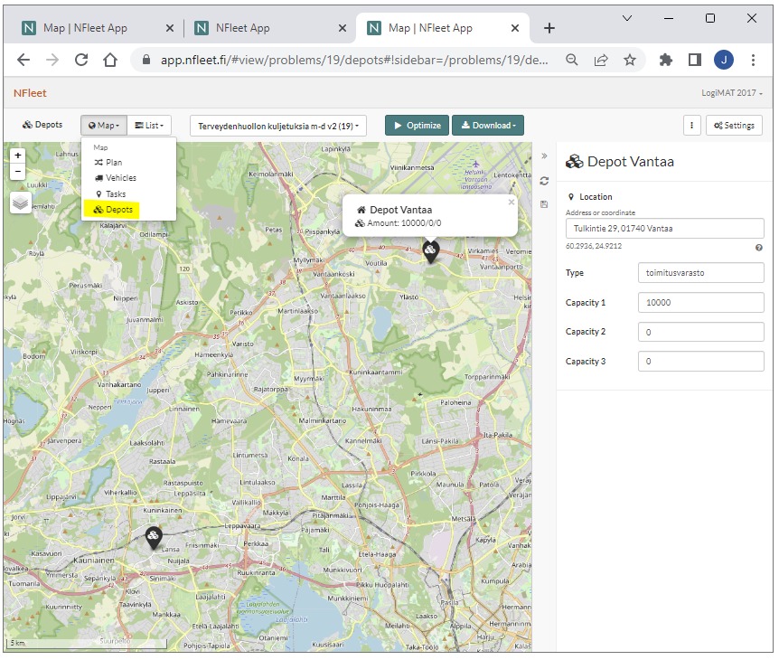This screenshot has height=660, width=779.
Task: Edit the Type field toimitusvarasto
Action: tap(700, 273)
